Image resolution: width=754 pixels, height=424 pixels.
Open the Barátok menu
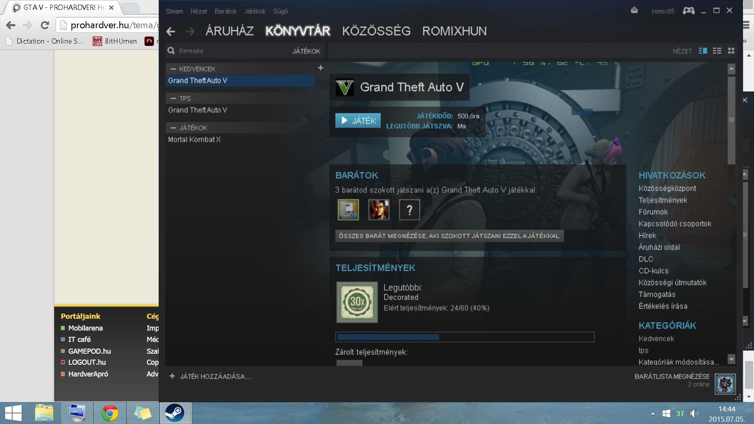point(225,11)
